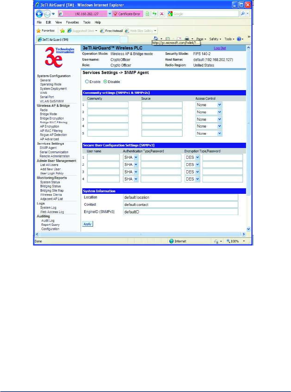The height and width of the screenshot is (392, 291).
Task: Expand the address bar history dropdown arrow
Action: coord(110,14)
